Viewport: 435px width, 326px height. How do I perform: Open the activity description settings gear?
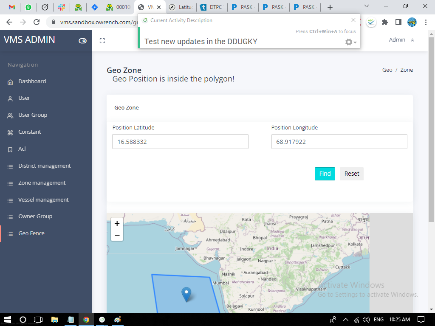coord(350,42)
